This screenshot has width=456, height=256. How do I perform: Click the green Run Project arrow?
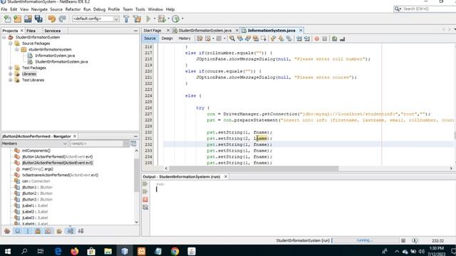pos(148,19)
